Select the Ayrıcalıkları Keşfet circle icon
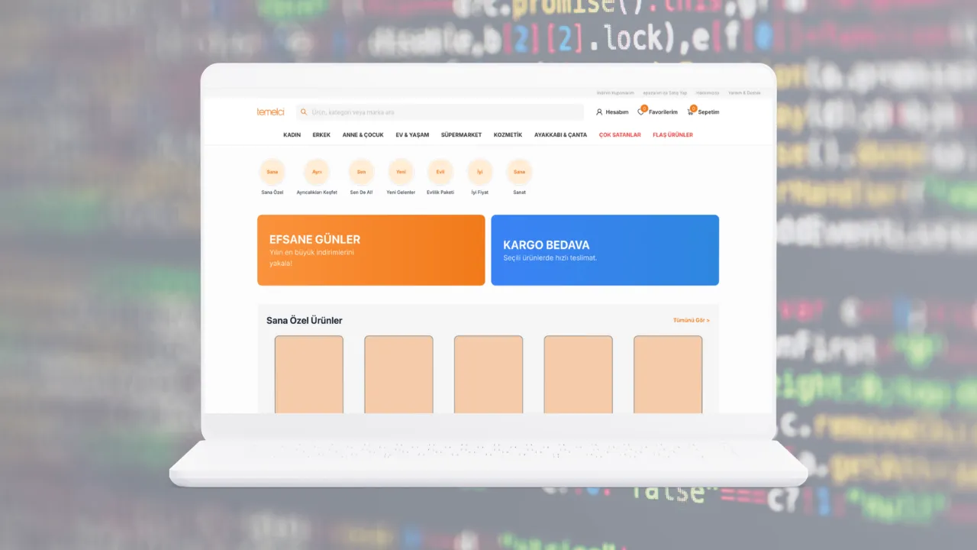This screenshot has width=977, height=550. click(x=317, y=172)
